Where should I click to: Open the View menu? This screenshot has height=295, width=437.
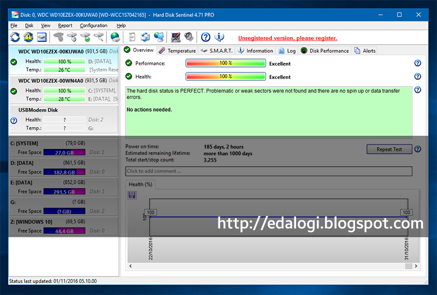click(x=46, y=26)
